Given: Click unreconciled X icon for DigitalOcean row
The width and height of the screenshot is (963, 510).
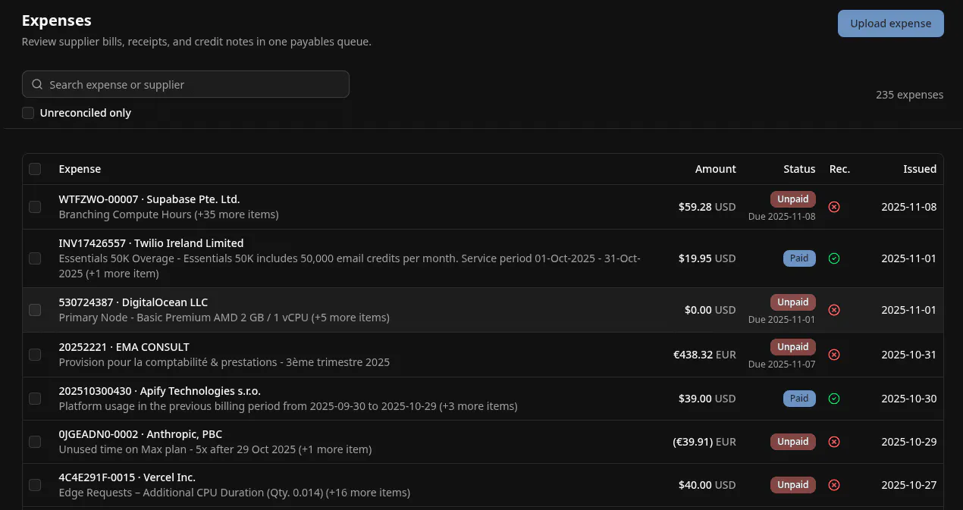Looking at the screenshot, I should [x=834, y=310].
